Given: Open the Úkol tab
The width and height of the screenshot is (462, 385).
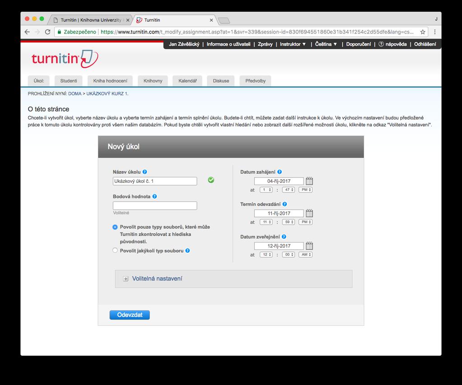Looking at the screenshot, I should pyautogui.click(x=38, y=81).
